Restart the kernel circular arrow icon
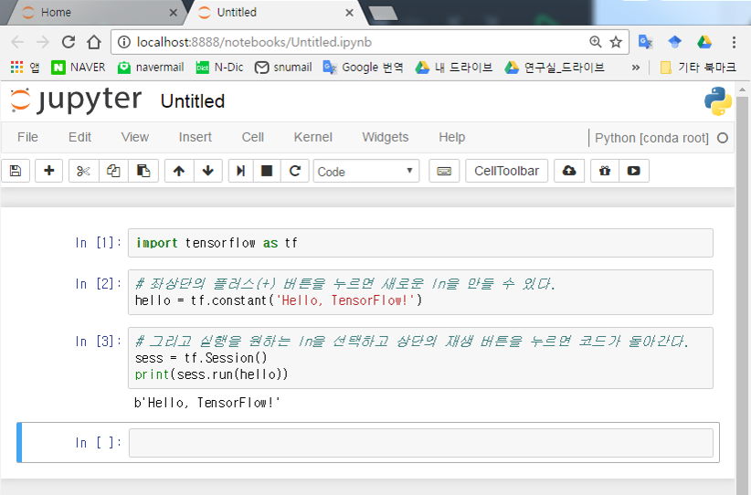The height and width of the screenshot is (495, 751). [x=295, y=171]
